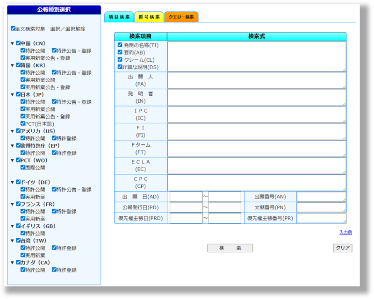Click the クリア button

coord(342,248)
